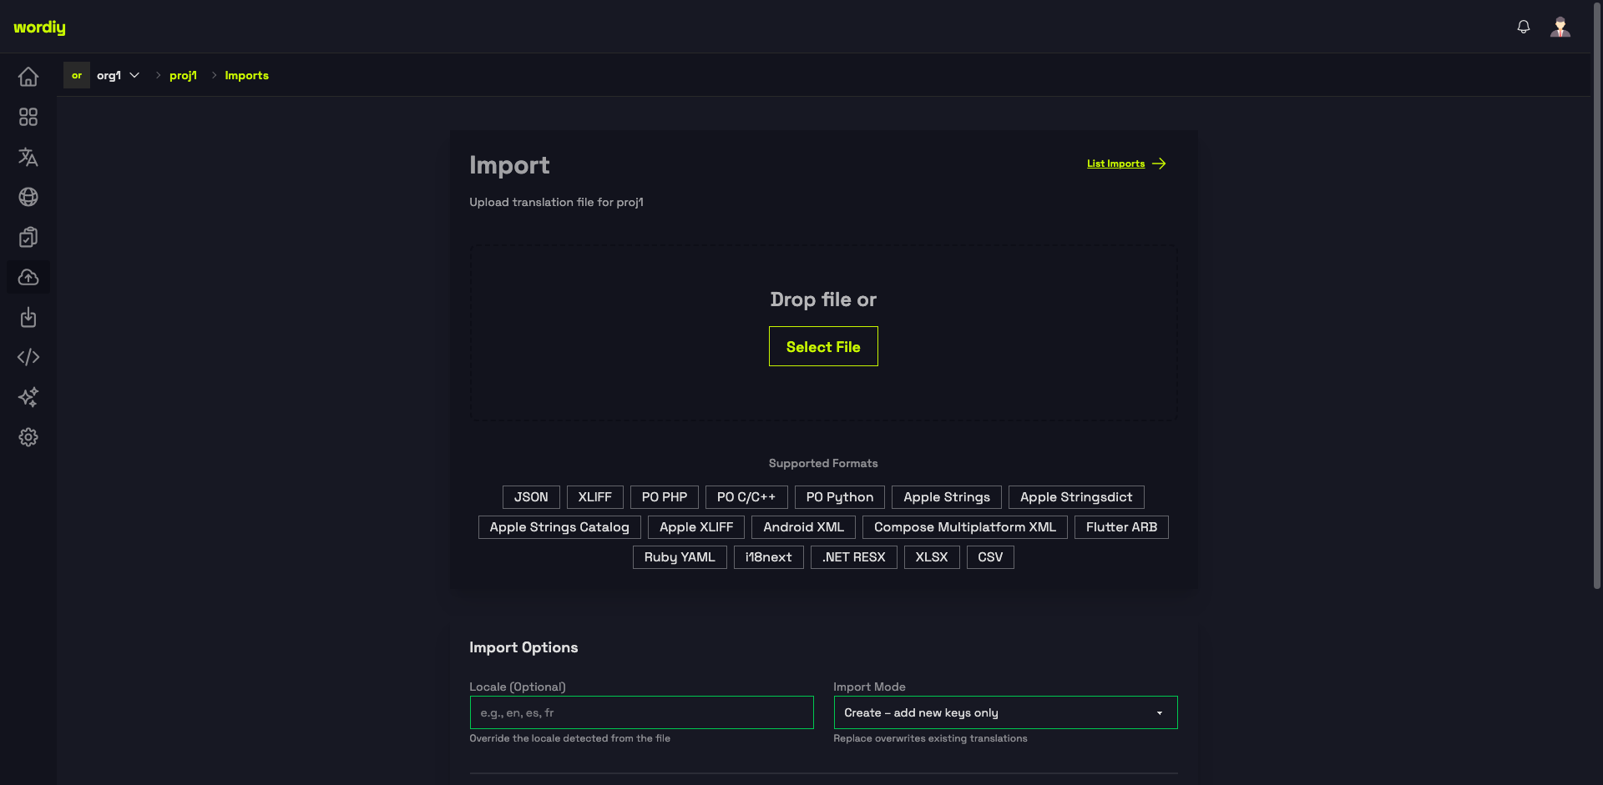Image resolution: width=1603 pixels, height=785 pixels.
Task: Open the translations language icon
Action: pos(28,157)
